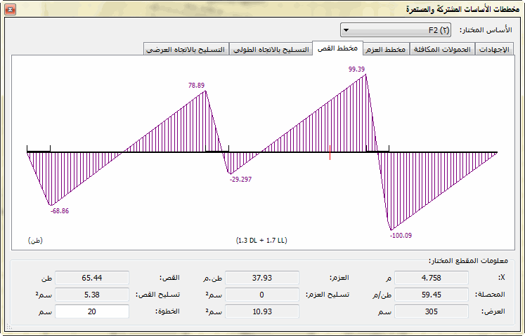Image resolution: width=525 pixels, height=336 pixels.
Task: Select the مخطط العزم tab
Action: click(x=385, y=49)
